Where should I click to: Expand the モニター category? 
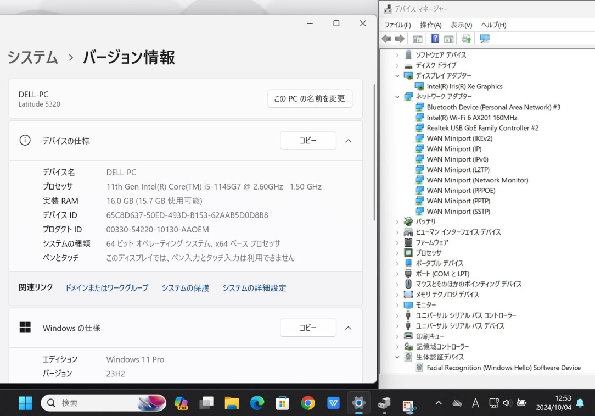(397, 304)
